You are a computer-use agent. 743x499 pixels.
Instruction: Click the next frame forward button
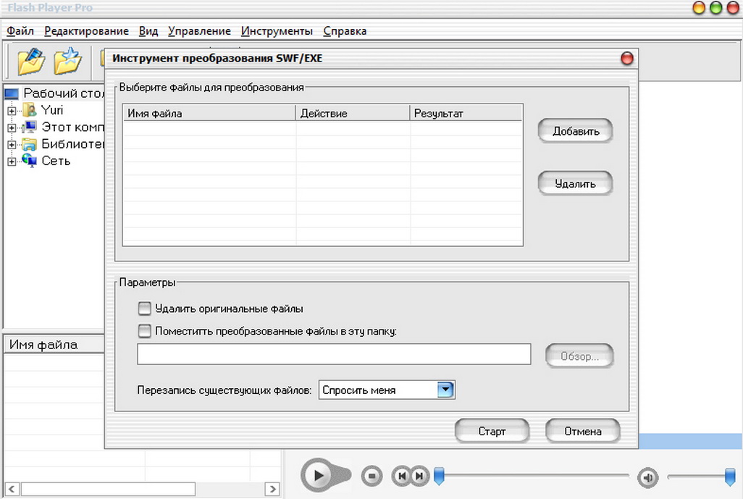tap(419, 476)
